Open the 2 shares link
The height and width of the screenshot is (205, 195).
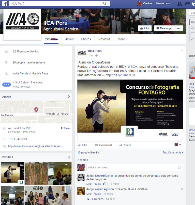click(x=83, y=160)
